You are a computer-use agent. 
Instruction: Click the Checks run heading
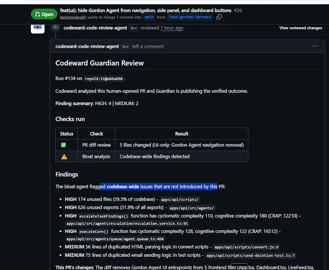tap(70, 119)
